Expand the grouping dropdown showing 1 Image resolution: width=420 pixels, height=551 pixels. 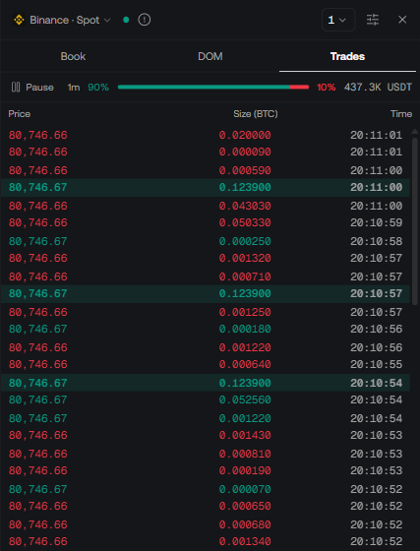[x=338, y=20]
